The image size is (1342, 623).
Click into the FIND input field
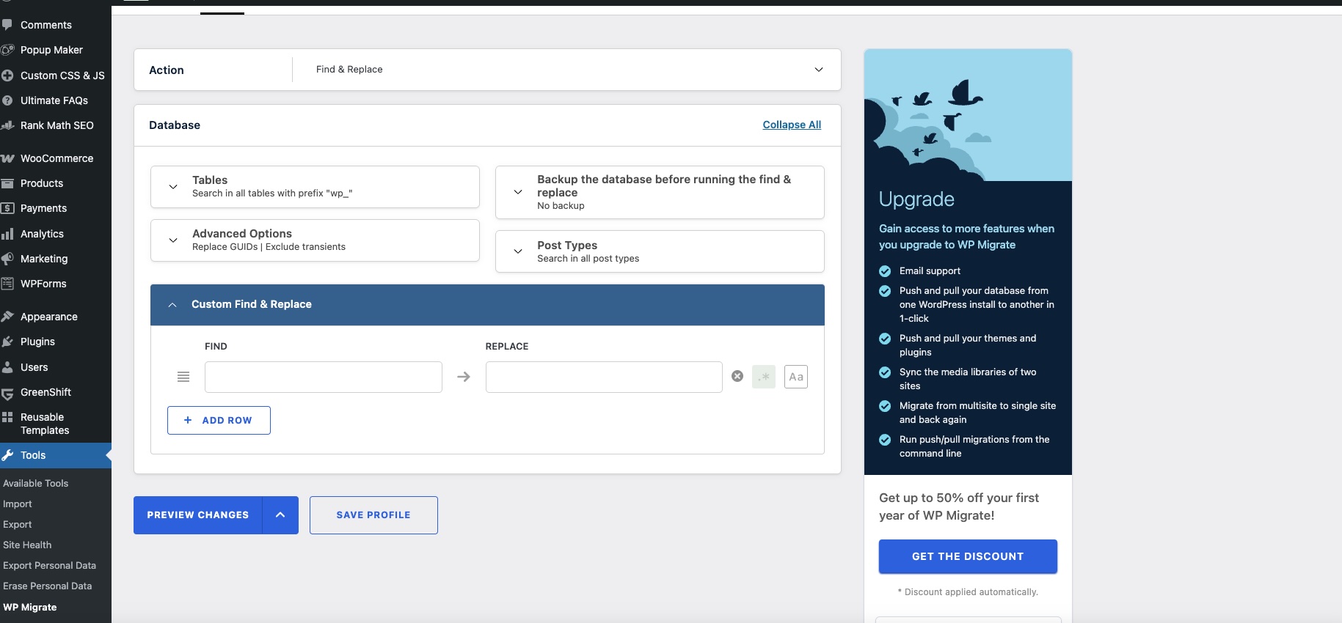coord(324,377)
